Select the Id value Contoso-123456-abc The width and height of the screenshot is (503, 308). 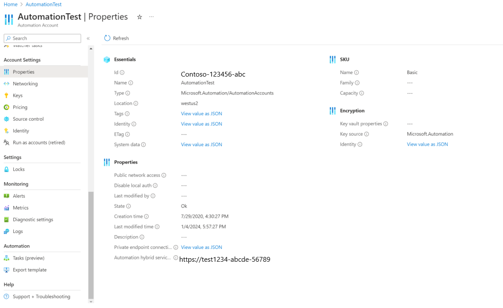pos(213,74)
